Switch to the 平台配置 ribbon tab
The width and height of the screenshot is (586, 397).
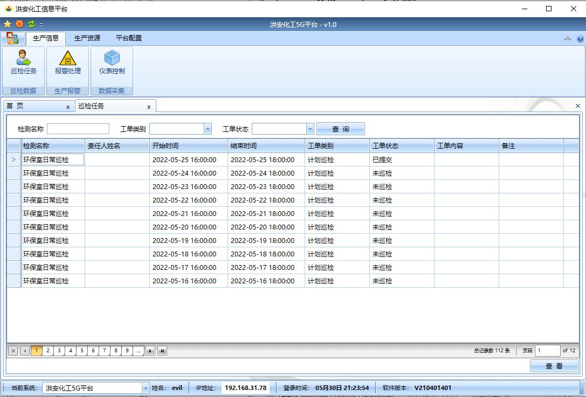tap(129, 38)
